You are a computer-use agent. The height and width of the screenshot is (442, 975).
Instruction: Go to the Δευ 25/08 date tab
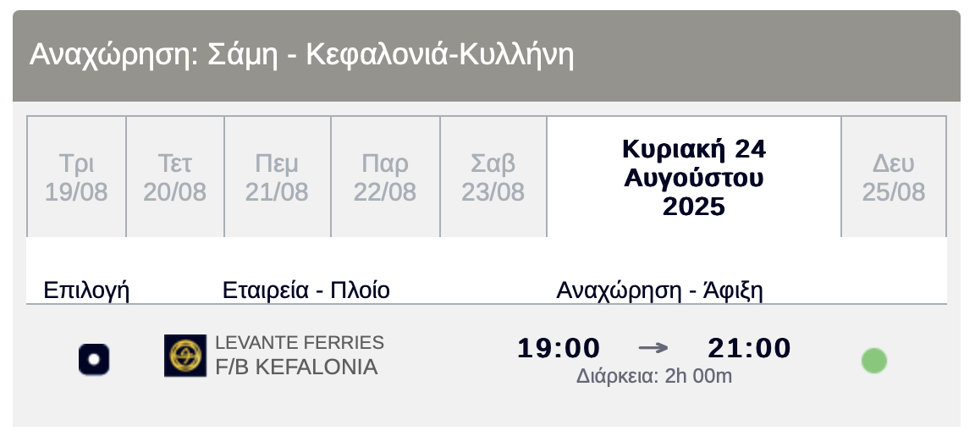pyautogui.click(x=894, y=177)
